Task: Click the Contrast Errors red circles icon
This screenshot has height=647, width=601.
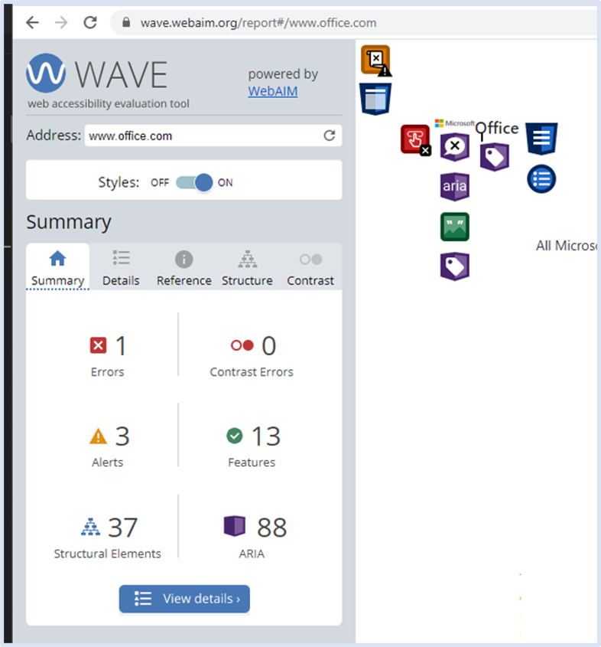Action: [x=242, y=345]
